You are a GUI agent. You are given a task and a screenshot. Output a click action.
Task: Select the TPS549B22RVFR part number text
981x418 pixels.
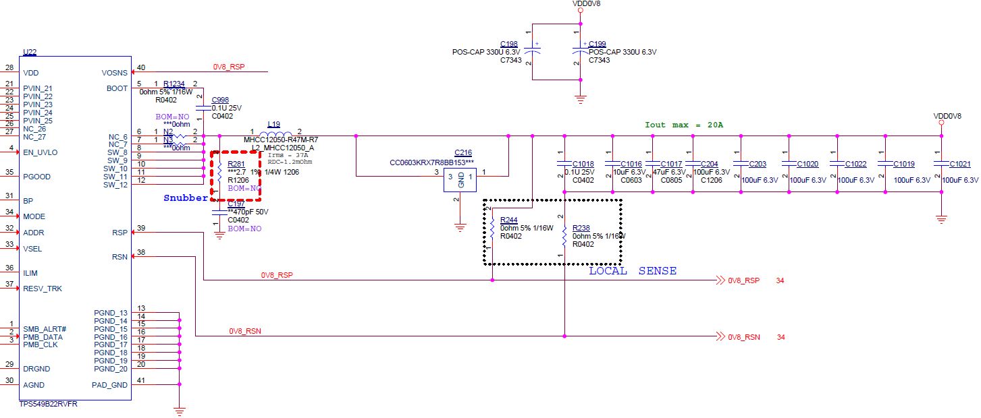(x=48, y=404)
